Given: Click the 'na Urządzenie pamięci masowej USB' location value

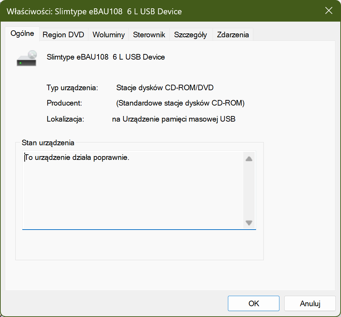Looking at the screenshot, I should coord(174,119).
